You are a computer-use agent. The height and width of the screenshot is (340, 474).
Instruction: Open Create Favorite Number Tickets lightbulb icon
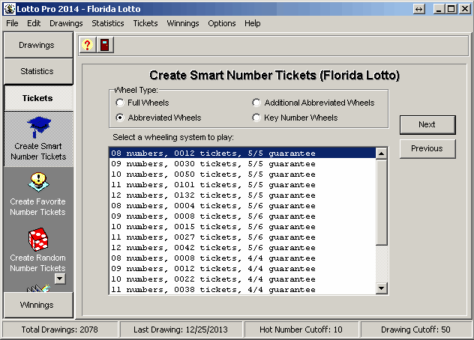coord(38,182)
